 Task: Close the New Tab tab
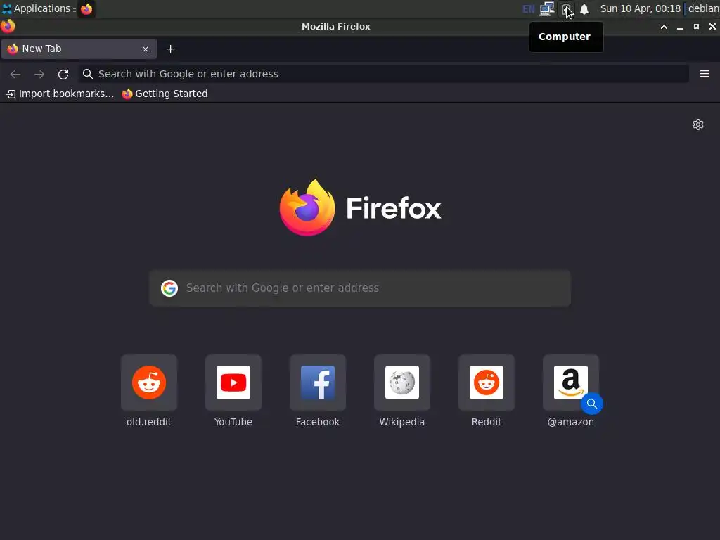click(x=146, y=49)
